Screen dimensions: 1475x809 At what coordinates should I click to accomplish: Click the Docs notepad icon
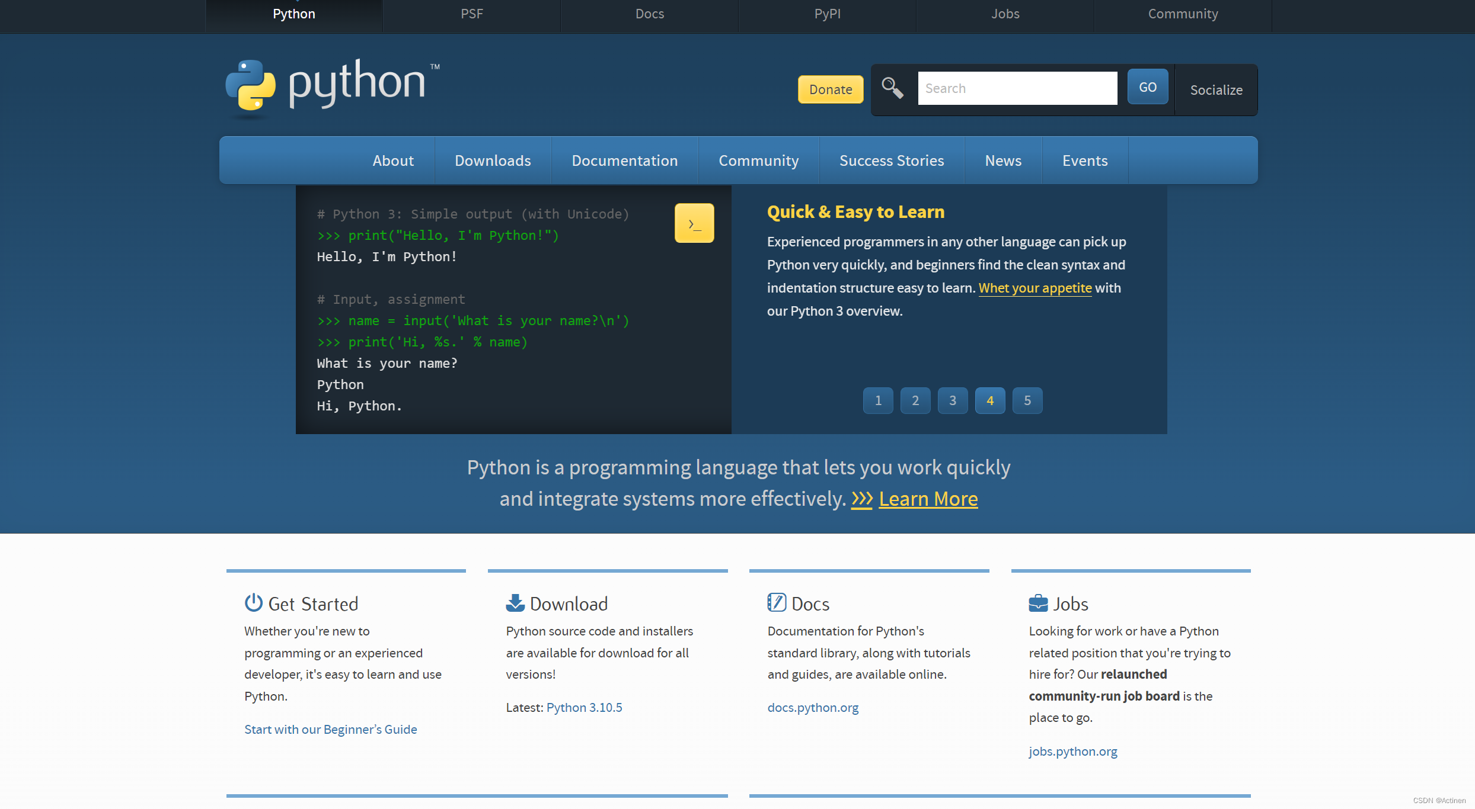point(777,603)
